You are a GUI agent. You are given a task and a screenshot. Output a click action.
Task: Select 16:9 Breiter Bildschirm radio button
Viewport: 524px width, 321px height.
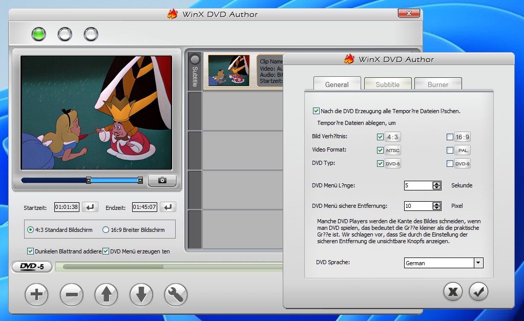[x=106, y=230]
